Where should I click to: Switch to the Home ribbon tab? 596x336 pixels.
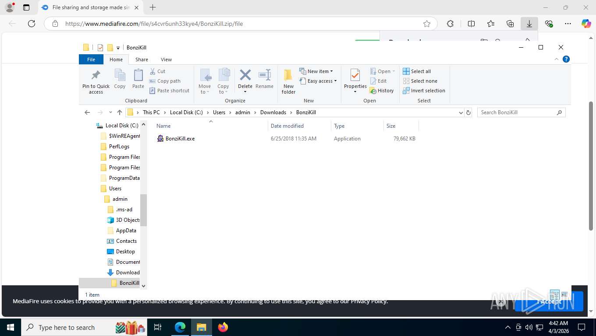[x=116, y=59]
